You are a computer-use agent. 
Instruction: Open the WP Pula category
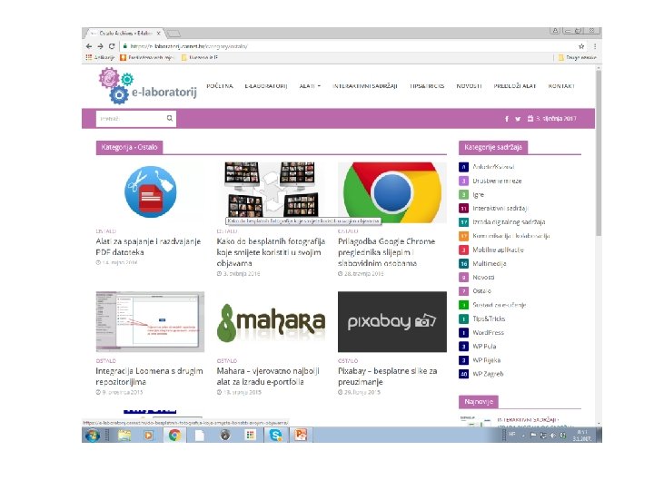tap(484, 347)
